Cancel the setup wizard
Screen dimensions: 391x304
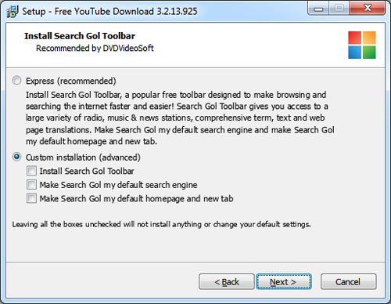[x=348, y=281]
